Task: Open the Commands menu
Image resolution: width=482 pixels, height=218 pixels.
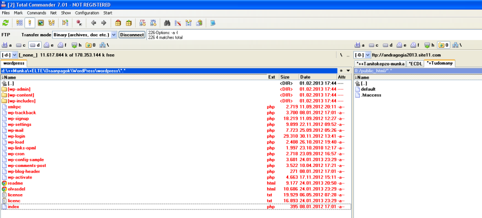Action: (x=36, y=13)
